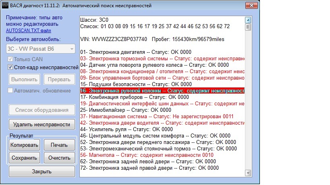Click the Сохранить button
Viewport: 330px width, 185px height.
[24, 158]
